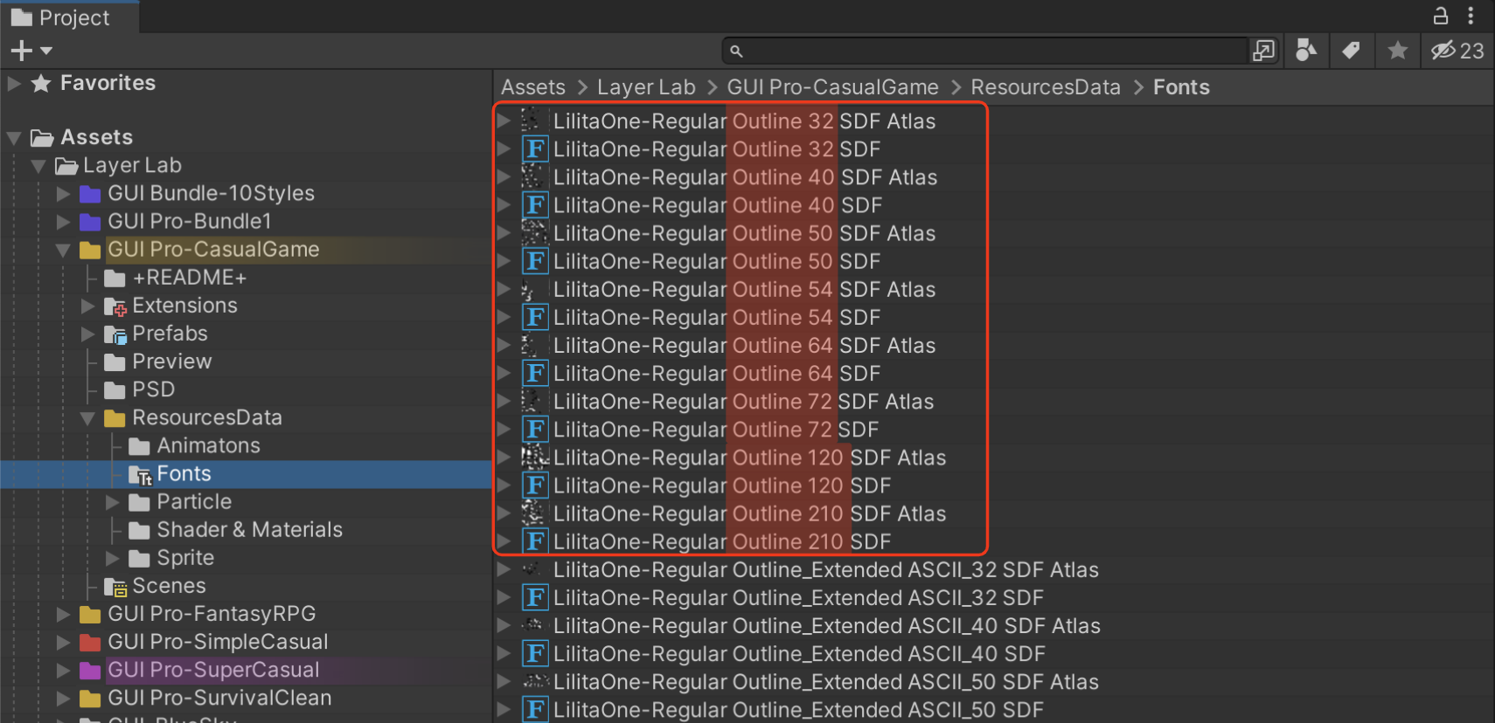Image resolution: width=1495 pixels, height=723 pixels.
Task: Collapse the ResourcesData folder arrow
Action: [x=87, y=418]
